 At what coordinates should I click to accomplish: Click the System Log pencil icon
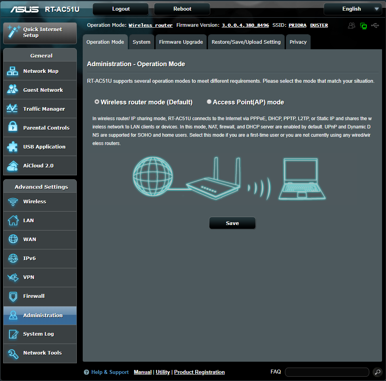point(13,334)
